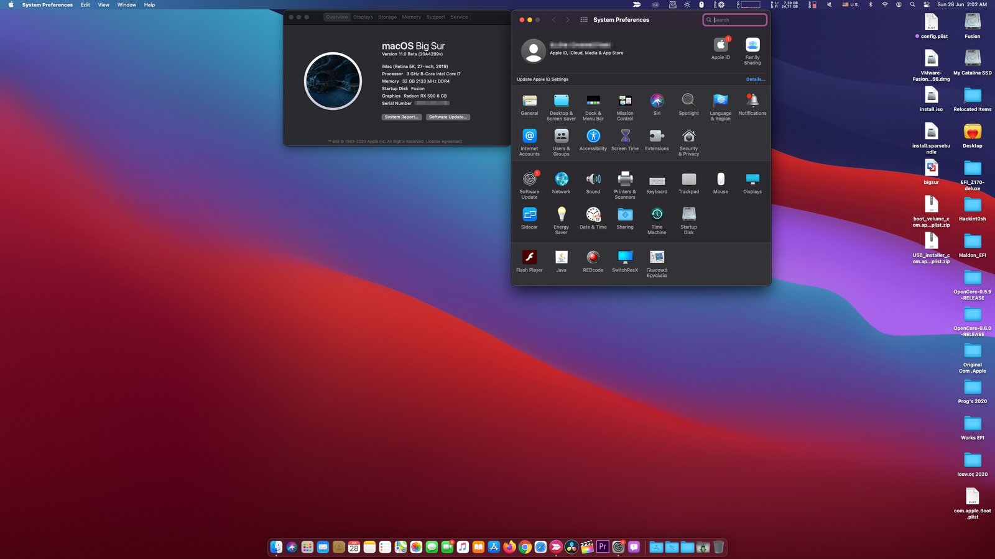Screen dimensions: 995x559
Task: Open the Apple menu
Action: click(x=11, y=5)
